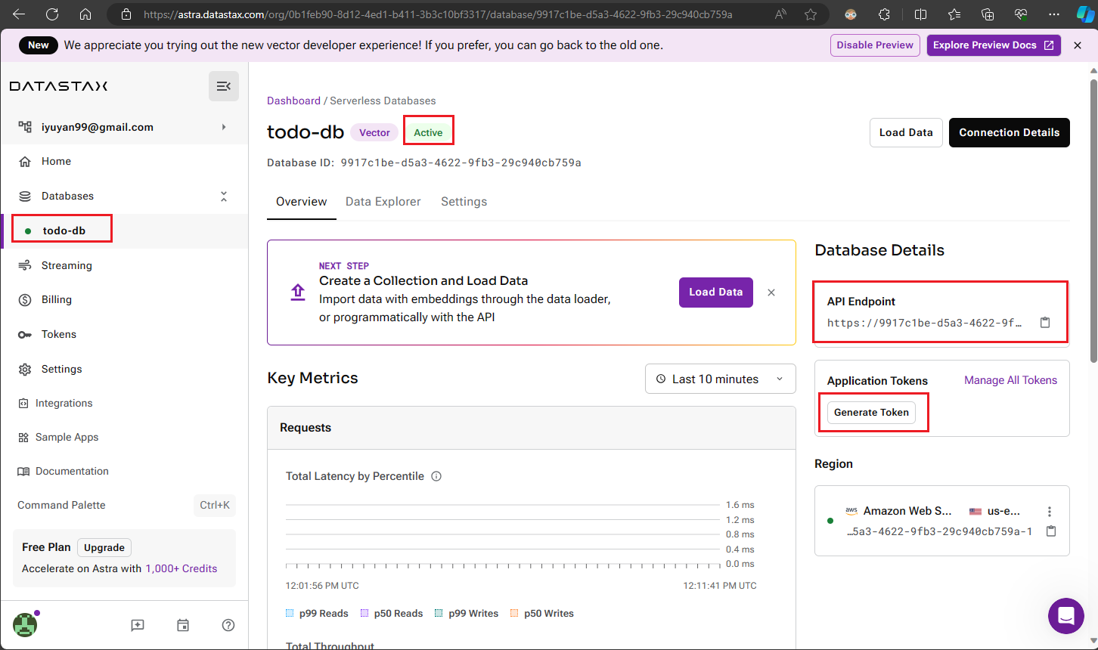Click the Active status badge
1098x650 pixels.
[428, 133]
